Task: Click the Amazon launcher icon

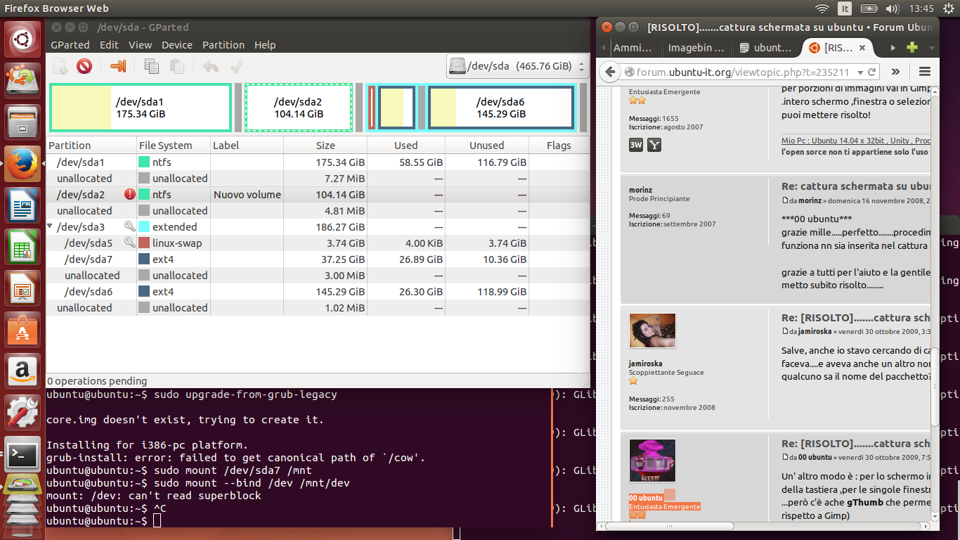Action: (x=23, y=371)
